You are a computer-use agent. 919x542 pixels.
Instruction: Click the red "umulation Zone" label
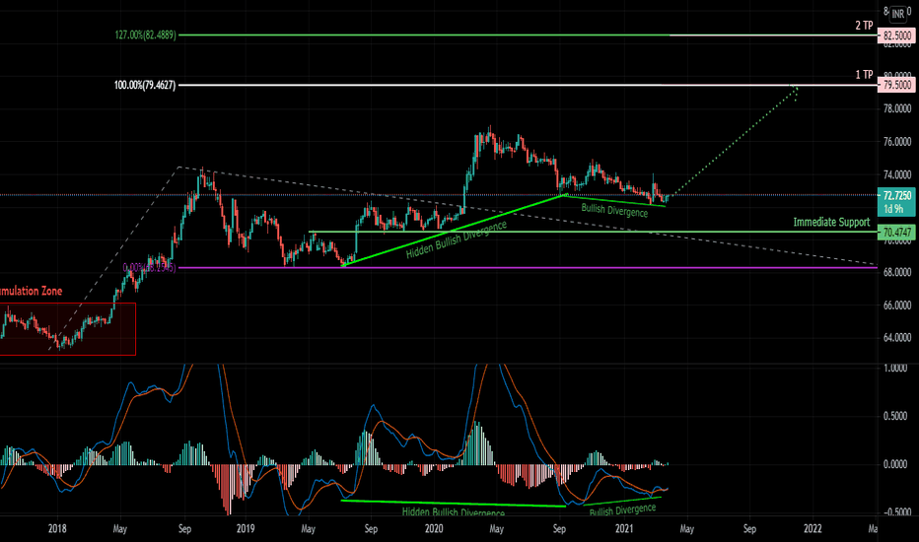(32, 292)
